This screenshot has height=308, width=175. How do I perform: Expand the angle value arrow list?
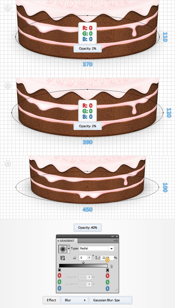(x=89, y=258)
